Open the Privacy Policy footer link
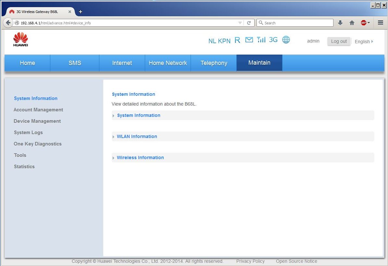The height and width of the screenshot is (266, 388). [250, 261]
